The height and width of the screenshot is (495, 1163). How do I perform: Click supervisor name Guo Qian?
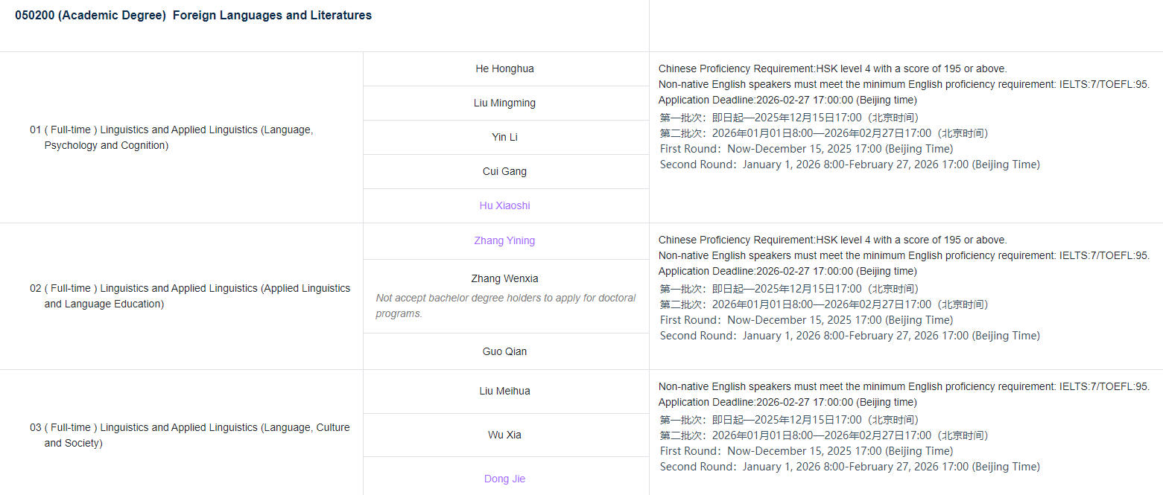504,351
